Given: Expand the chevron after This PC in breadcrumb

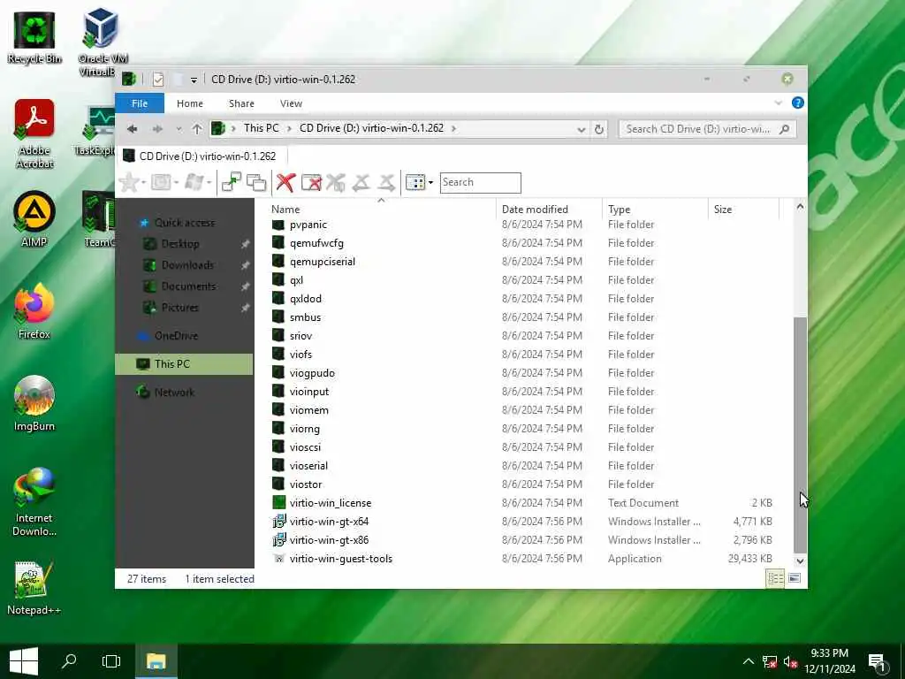Looking at the screenshot, I should coord(289,128).
